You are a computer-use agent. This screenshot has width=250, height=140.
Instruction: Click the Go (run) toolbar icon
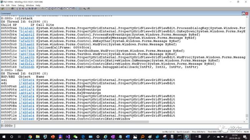point(16,8)
